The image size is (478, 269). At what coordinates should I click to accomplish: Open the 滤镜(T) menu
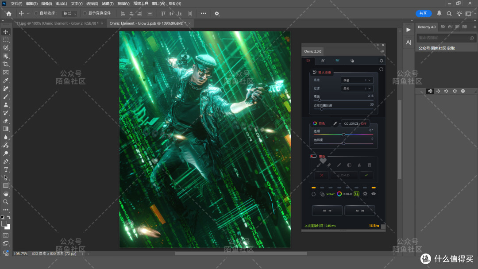[108, 4]
